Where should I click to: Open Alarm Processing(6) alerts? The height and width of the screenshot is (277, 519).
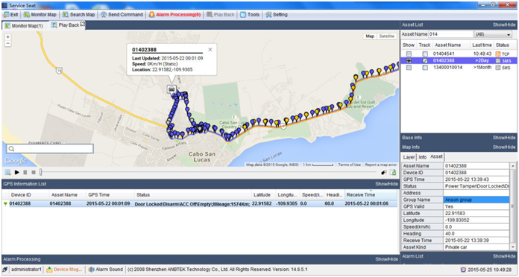(x=174, y=15)
